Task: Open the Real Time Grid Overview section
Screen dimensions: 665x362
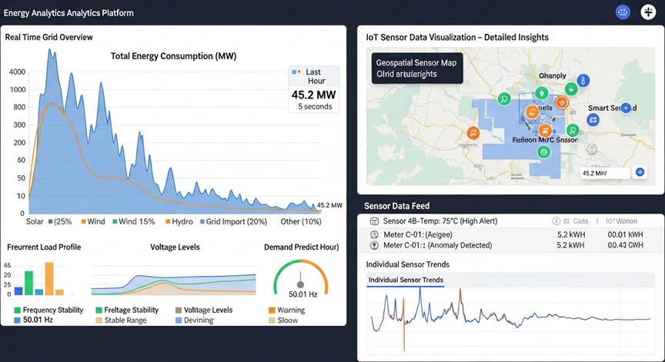Action: coord(49,37)
